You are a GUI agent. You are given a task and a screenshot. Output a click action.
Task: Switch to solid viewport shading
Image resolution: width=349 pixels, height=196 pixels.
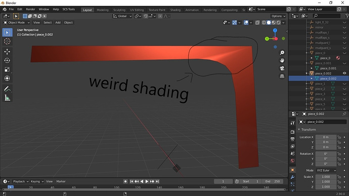pos(269,22)
